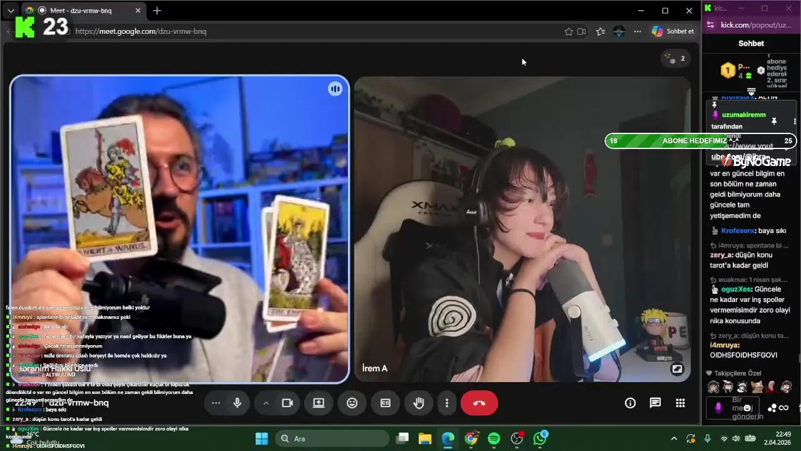The width and height of the screenshot is (801, 451).
Task: Leave the call with red hang-up button
Action: pyautogui.click(x=479, y=403)
